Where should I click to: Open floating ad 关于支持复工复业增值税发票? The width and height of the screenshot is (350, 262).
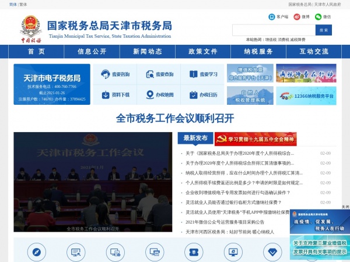pos(320,247)
